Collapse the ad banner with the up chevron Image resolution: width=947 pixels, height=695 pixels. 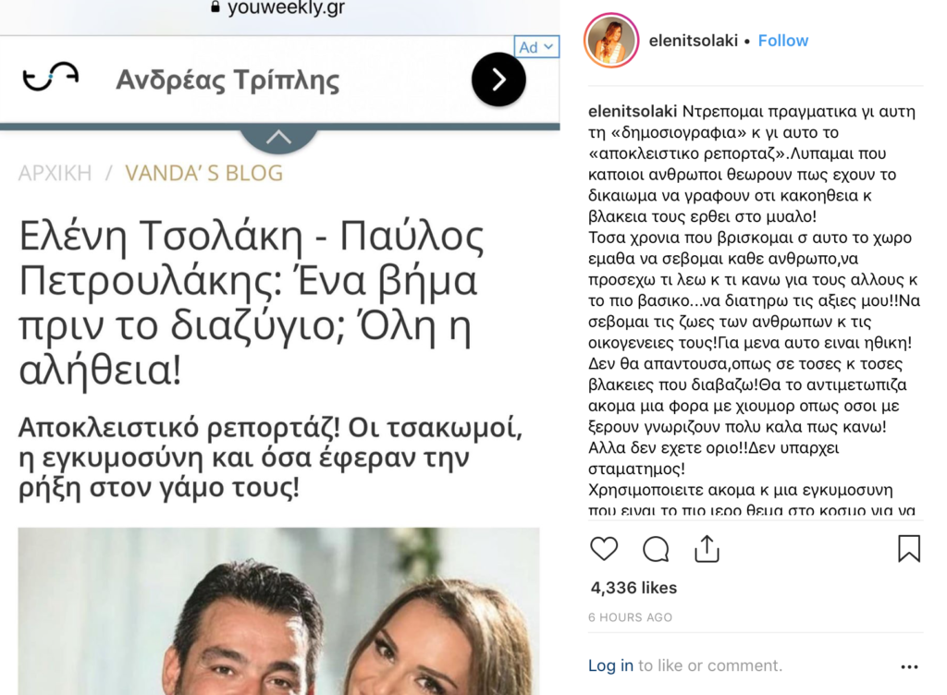click(x=278, y=138)
